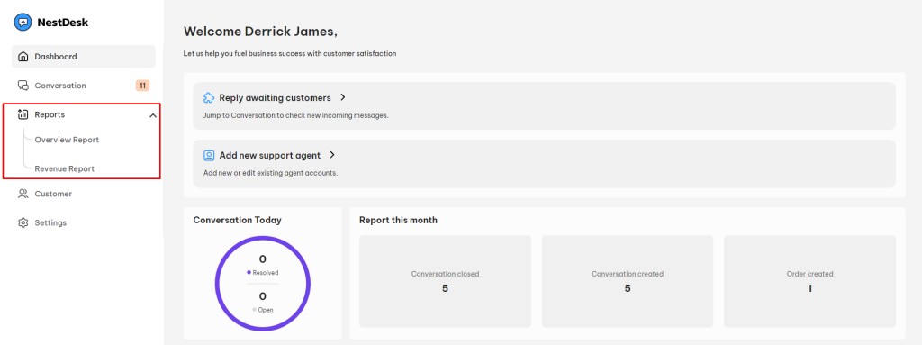Click the 'fuel business success' tagline text

290,53
